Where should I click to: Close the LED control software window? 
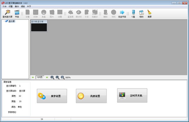click(185, 3)
